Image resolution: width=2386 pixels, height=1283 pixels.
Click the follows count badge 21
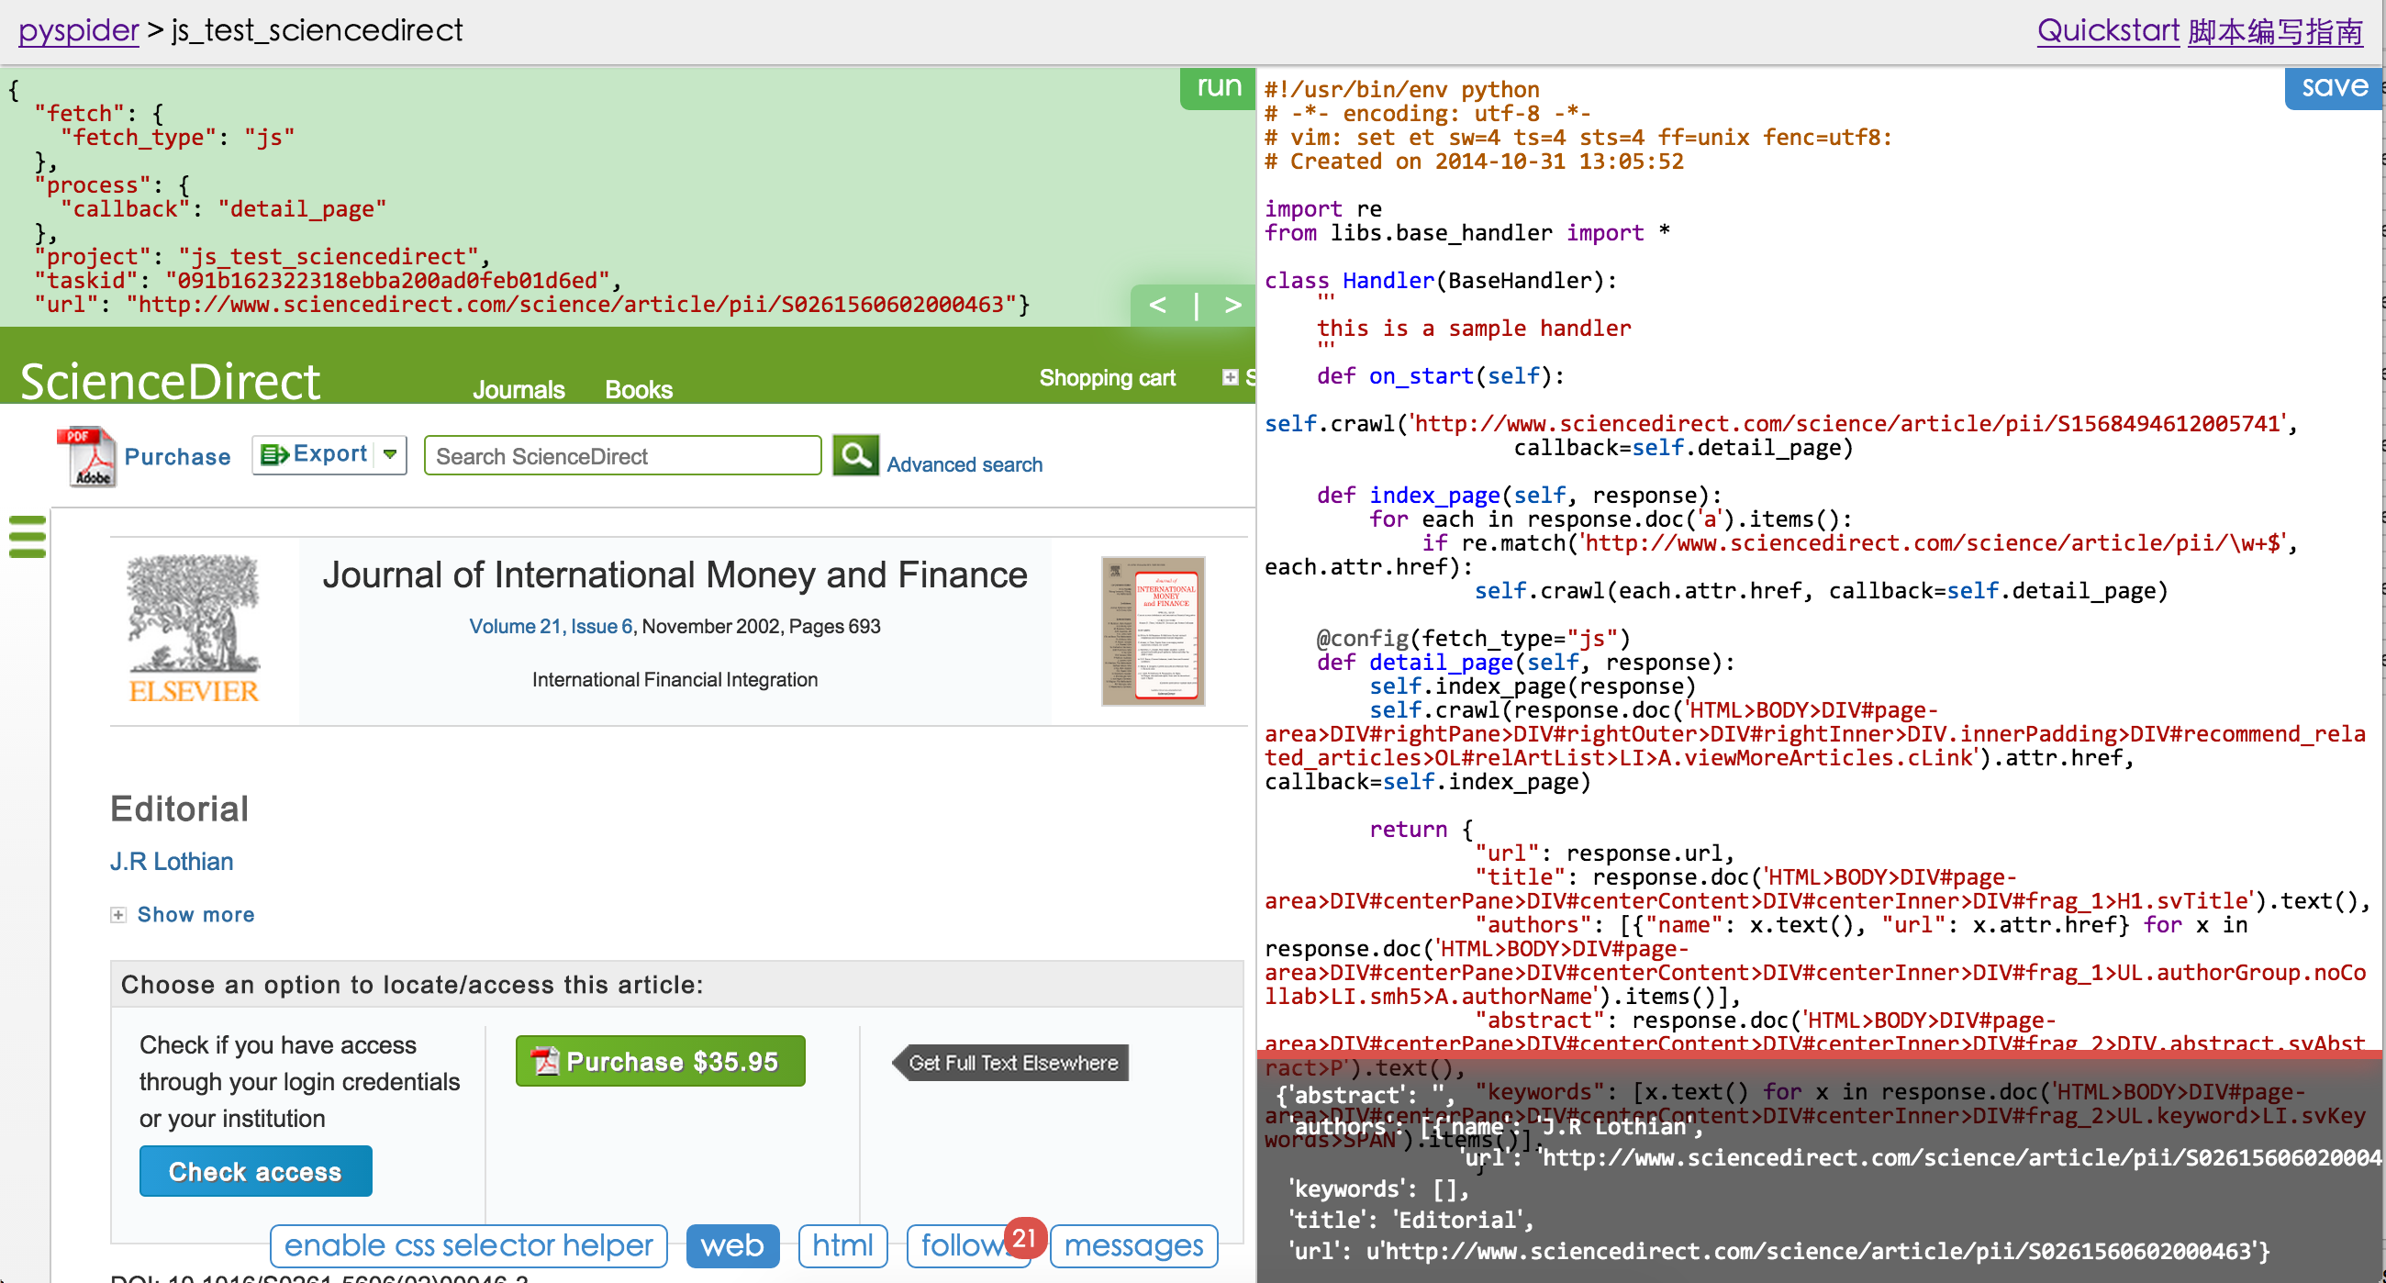[1023, 1237]
